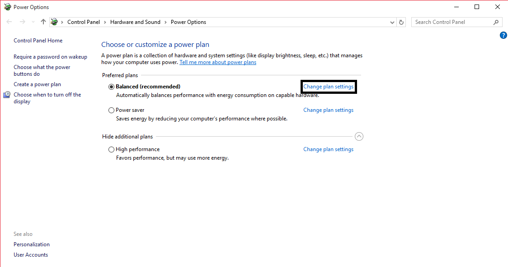This screenshot has width=508, height=267.
Task: Click the Refresh button in address bar
Action: click(402, 22)
